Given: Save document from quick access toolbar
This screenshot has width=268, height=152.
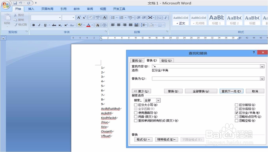Looking at the screenshot, I should [15, 3].
